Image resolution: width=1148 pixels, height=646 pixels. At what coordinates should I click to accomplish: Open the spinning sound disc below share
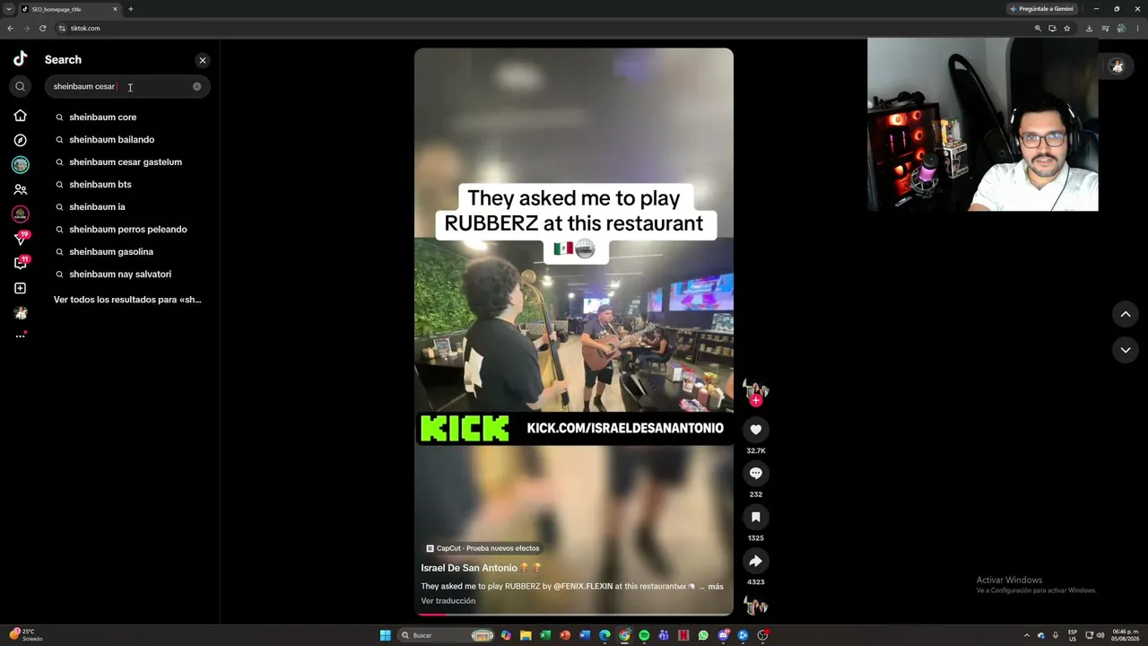(756, 607)
